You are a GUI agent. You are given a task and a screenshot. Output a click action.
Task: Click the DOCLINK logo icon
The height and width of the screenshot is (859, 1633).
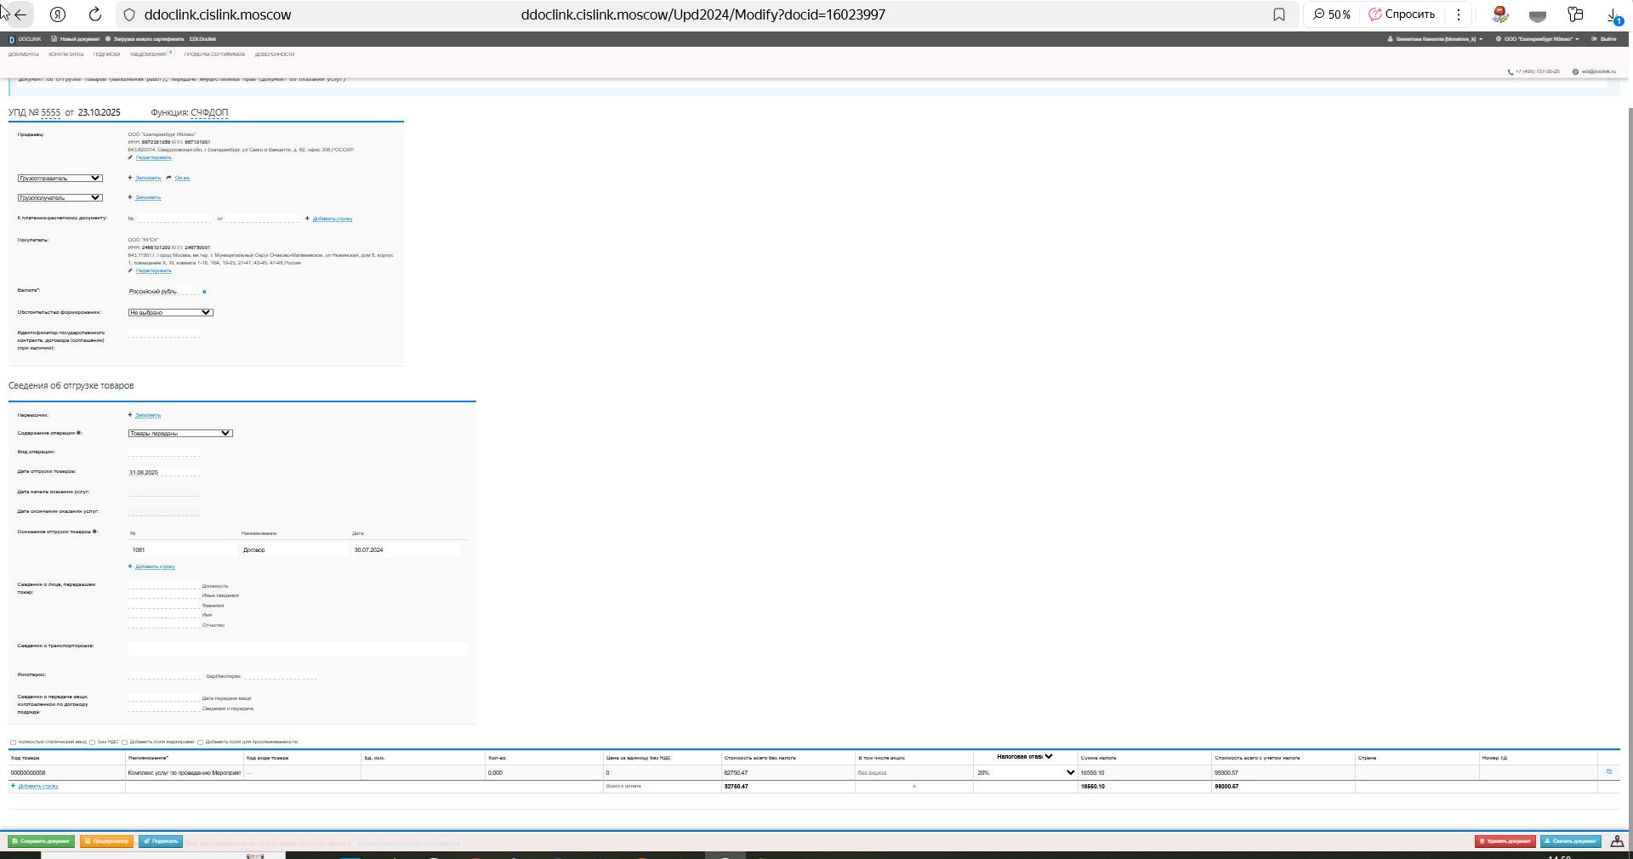[12, 39]
